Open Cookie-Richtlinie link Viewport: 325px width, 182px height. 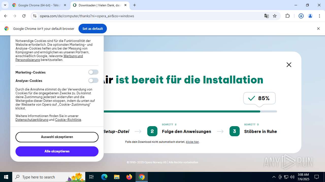68,120
